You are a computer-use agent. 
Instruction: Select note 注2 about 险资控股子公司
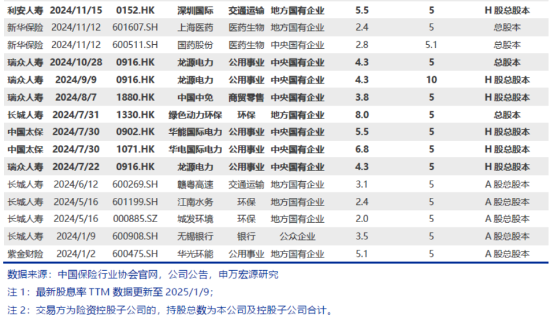(x=170, y=310)
